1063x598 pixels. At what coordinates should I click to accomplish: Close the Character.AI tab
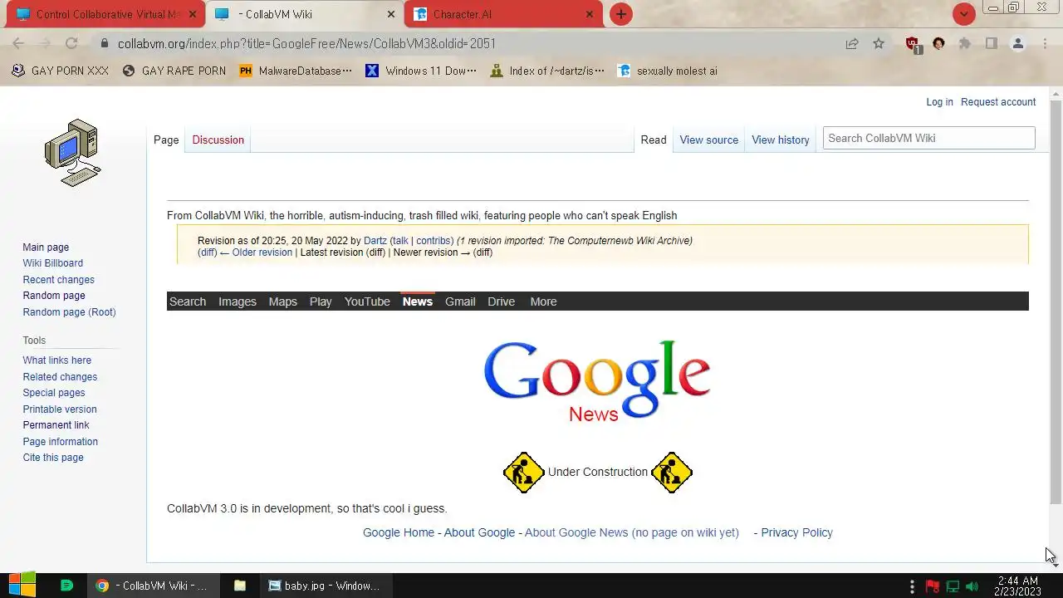[x=590, y=14]
